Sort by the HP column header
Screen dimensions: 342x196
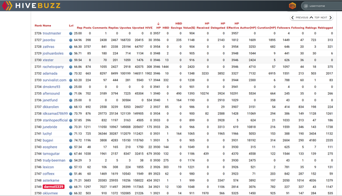159,28
